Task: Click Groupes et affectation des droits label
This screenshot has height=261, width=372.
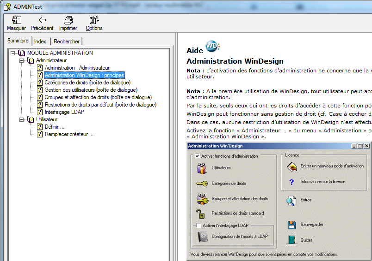Action: tap(240, 199)
